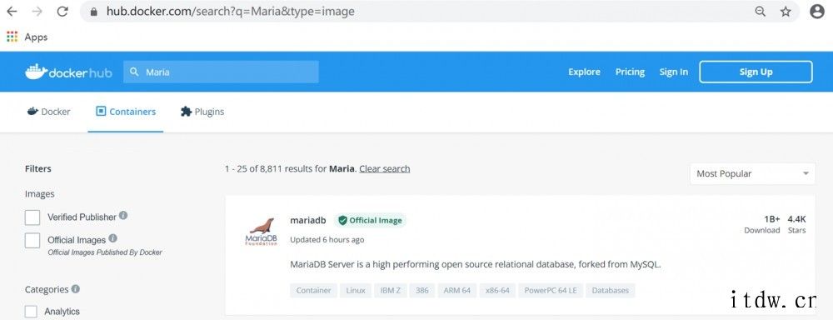Screen dimensions: 833x320
Task: Click the ARM 64 tag chip
Action: pos(457,291)
